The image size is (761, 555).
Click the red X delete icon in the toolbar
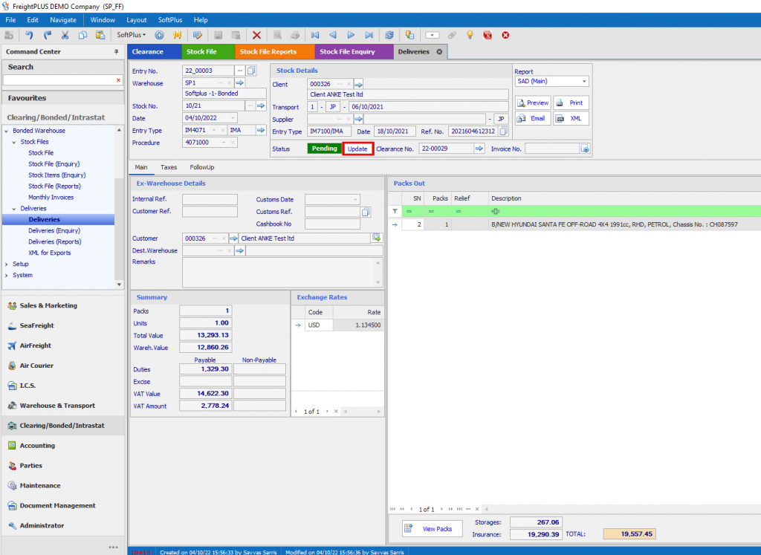click(258, 34)
